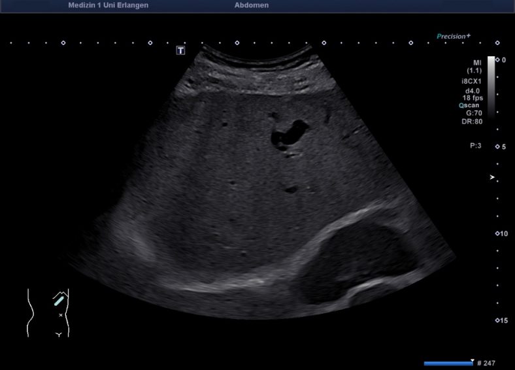Click the i8CX1 transducer name
Viewport: 515px width, 370px height.
pyautogui.click(x=472, y=80)
